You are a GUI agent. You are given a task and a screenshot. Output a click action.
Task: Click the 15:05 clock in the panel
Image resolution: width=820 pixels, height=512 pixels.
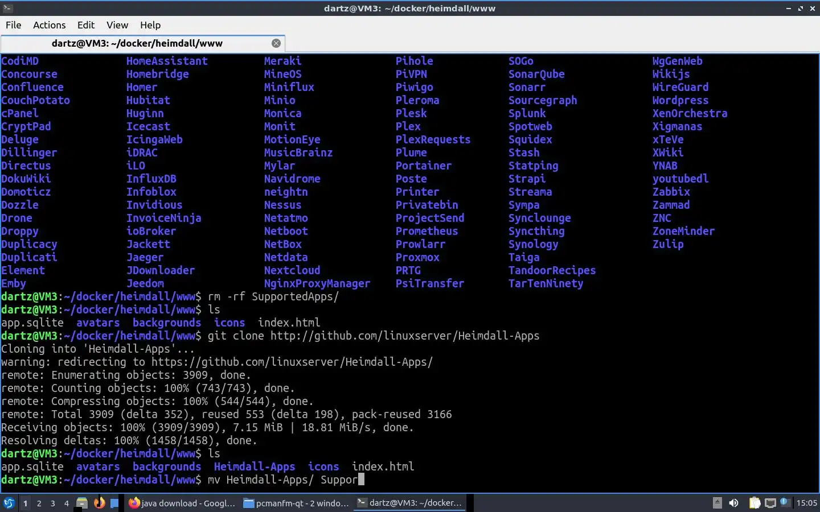click(x=806, y=503)
